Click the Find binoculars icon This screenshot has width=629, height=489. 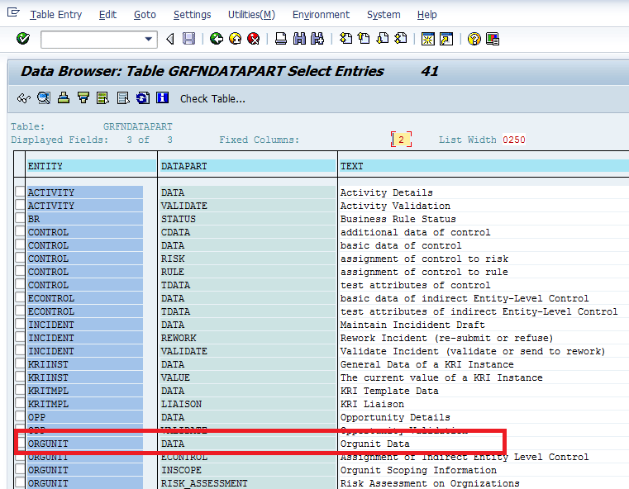(299, 39)
